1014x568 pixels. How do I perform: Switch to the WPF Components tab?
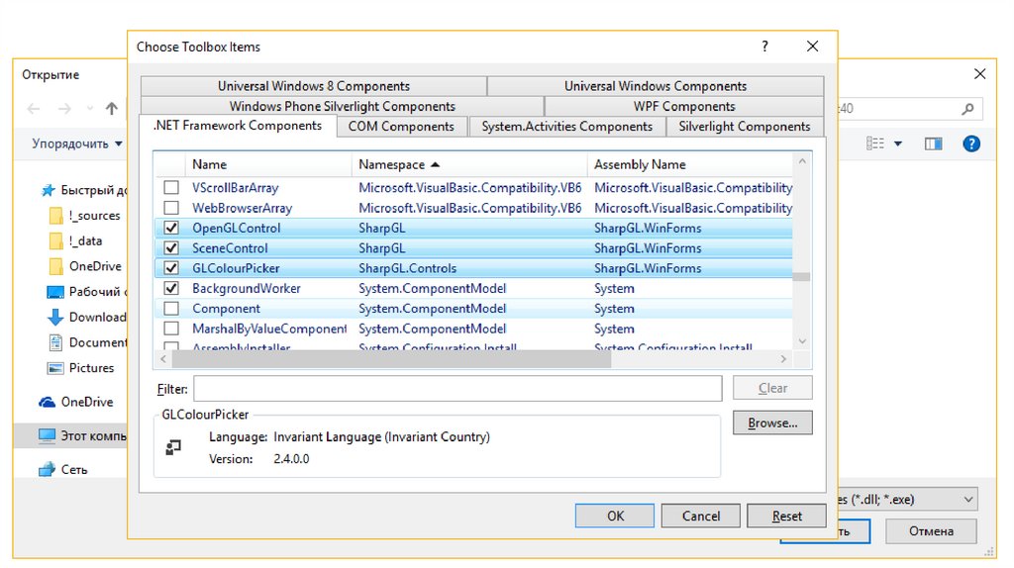click(684, 107)
